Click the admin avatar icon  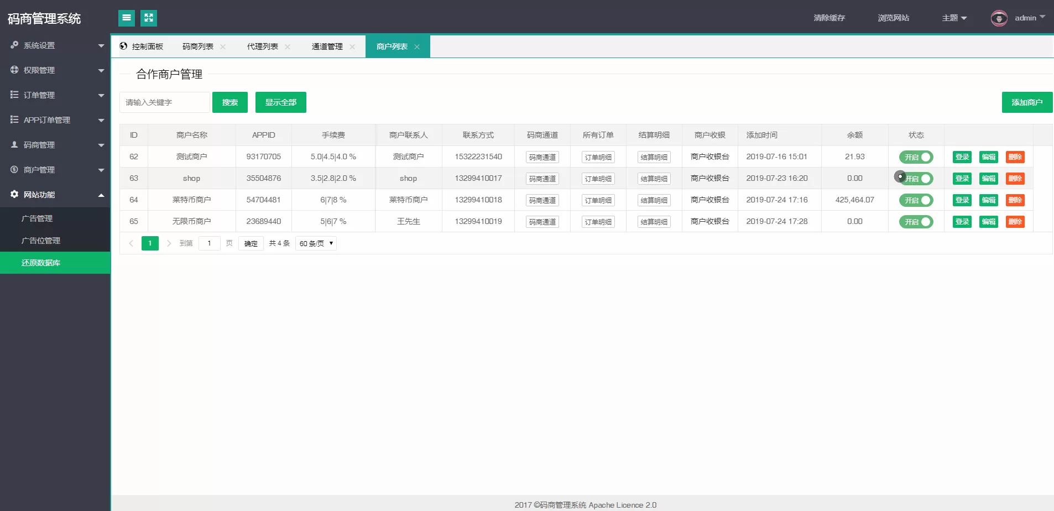[x=999, y=18]
